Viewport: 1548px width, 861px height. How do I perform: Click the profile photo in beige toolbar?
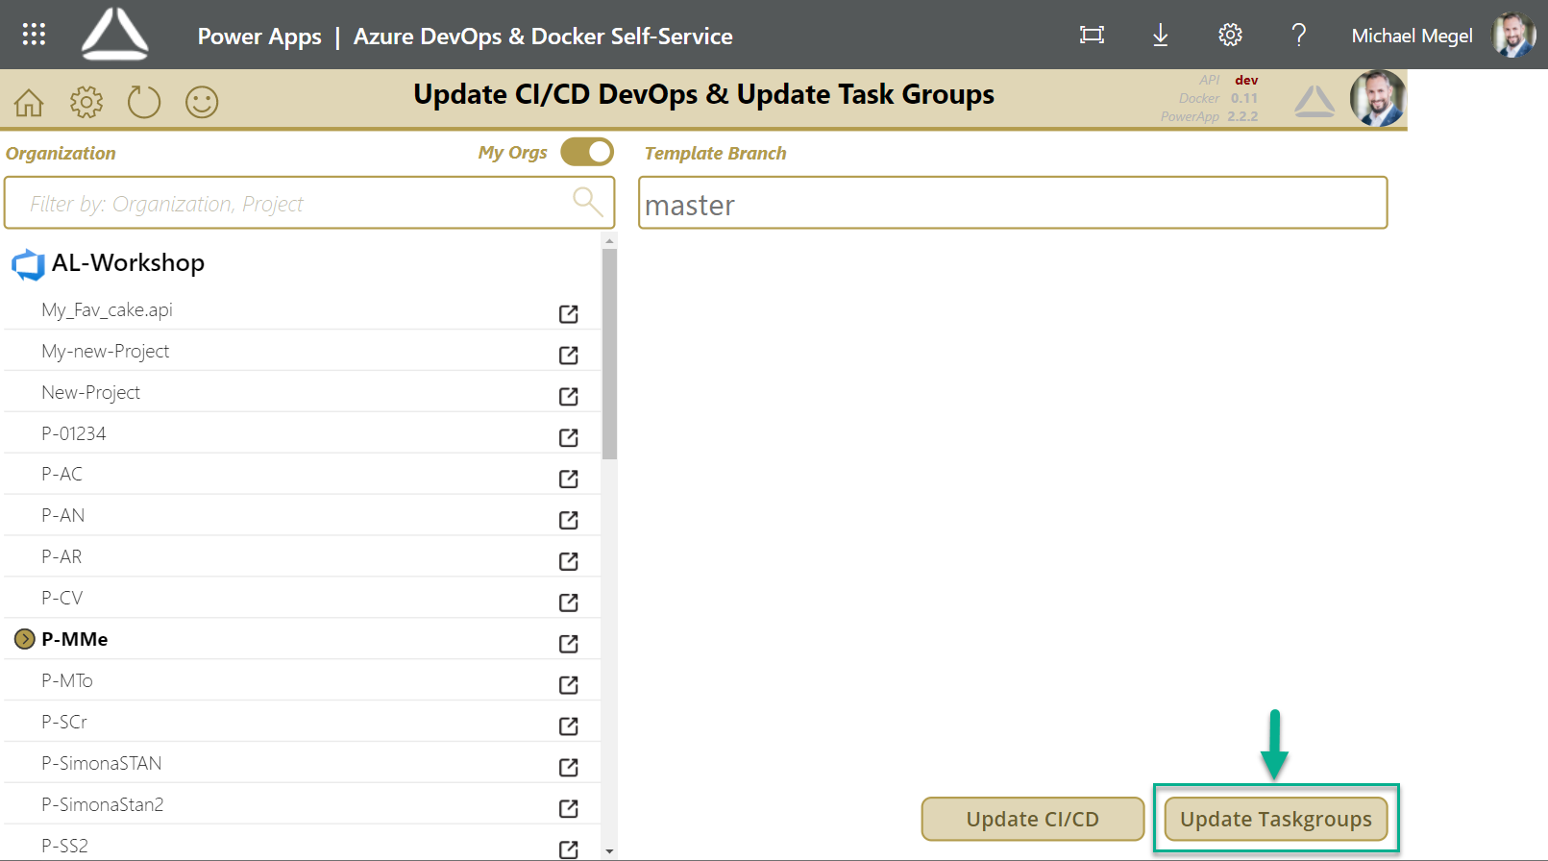[x=1378, y=98]
